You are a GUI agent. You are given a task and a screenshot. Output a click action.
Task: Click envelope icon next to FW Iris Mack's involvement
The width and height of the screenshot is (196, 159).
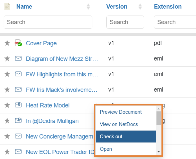(x=18, y=90)
